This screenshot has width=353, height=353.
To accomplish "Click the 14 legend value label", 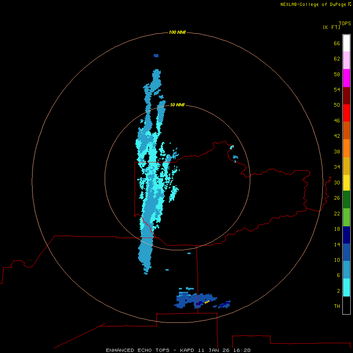I will click(337, 244).
